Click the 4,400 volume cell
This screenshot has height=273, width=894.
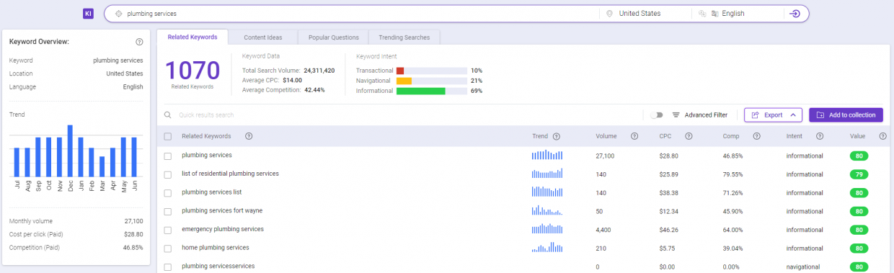(x=603, y=229)
